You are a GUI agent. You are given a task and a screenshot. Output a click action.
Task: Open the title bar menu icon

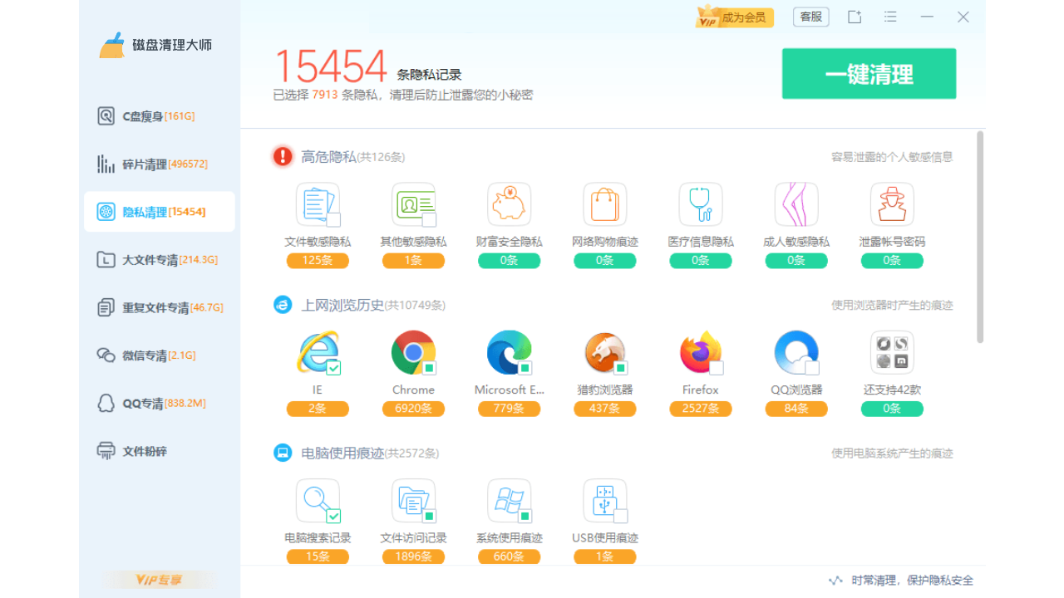click(890, 17)
